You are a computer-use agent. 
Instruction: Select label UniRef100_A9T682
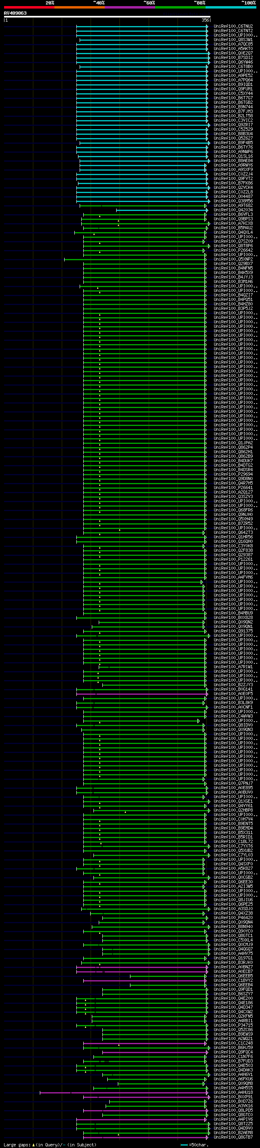click(x=233, y=205)
